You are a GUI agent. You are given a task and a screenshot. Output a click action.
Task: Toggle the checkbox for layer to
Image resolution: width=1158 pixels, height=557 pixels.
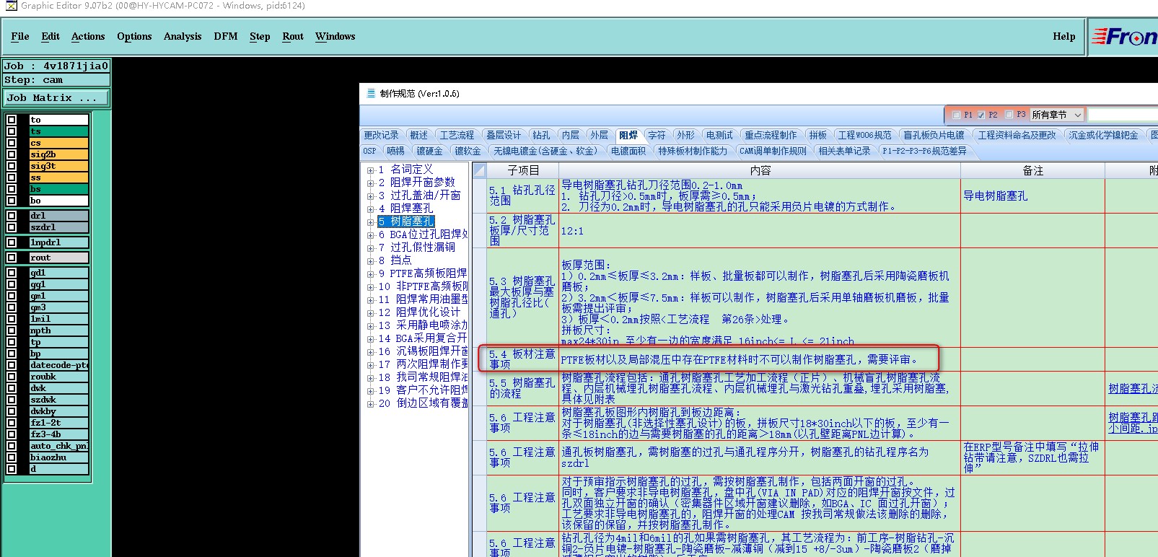point(12,120)
